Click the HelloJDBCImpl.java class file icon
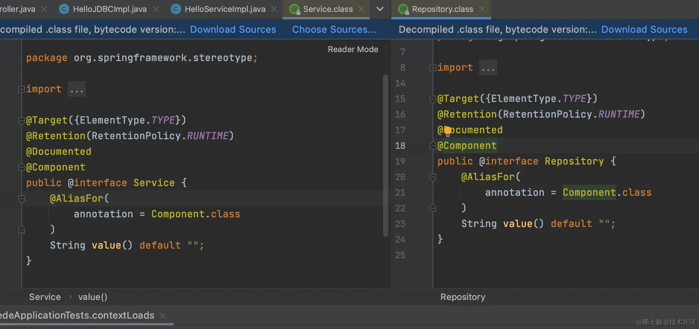The height and width of the screenshot is (329, 699). pyautogui.click(x=64, y=9)
